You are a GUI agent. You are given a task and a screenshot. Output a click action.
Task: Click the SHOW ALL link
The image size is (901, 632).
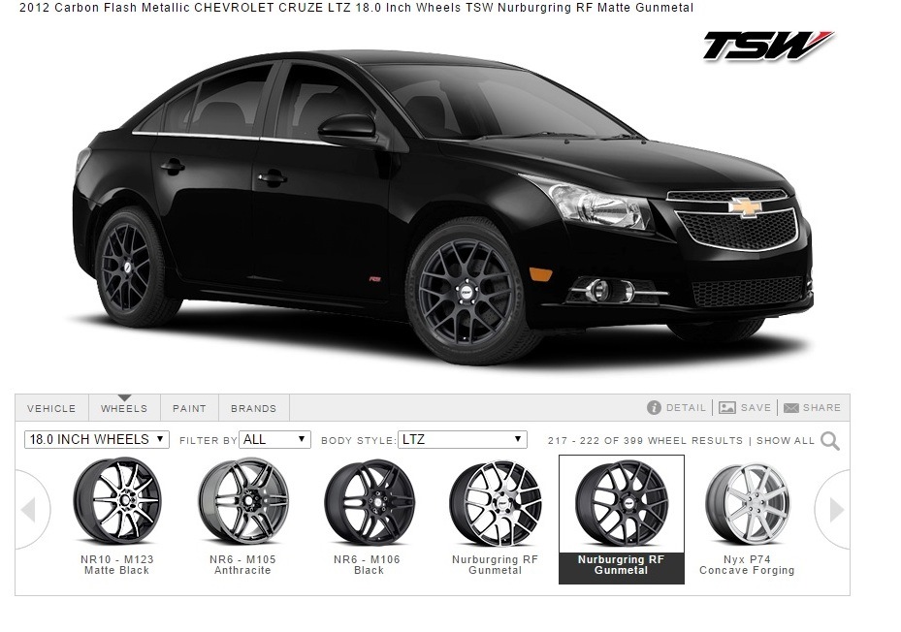click(x=786, y=441)
